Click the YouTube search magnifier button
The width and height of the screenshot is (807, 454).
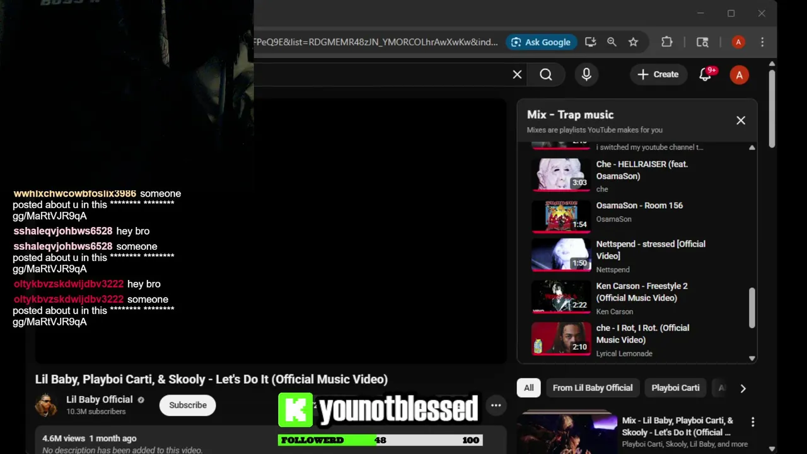(546, 74)
